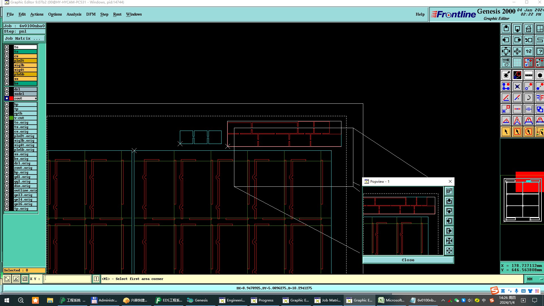The width and height of the screenshot is (544, 306).
Task: Toggle the drl layer checkbox
Action: coord(7,89)
